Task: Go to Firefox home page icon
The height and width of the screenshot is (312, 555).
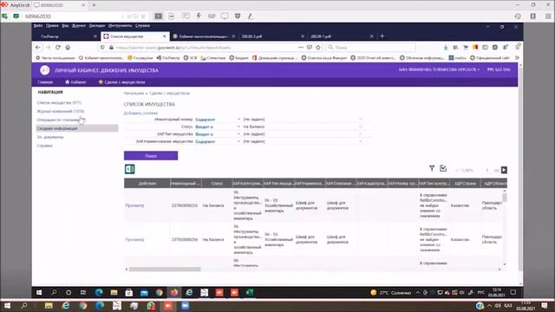Action: pyautogui.click(x=68, y=48)
